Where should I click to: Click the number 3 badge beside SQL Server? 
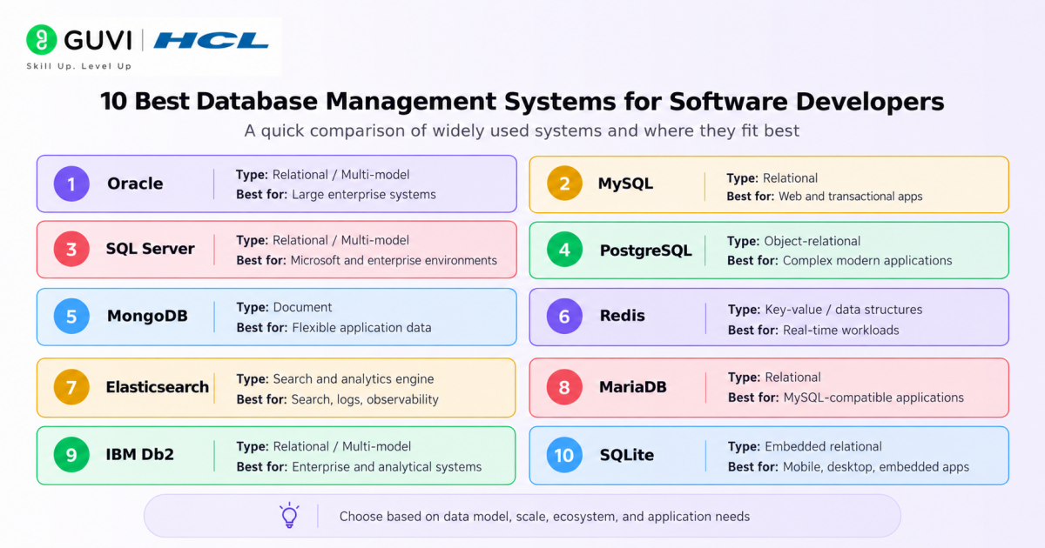(71, 250)
